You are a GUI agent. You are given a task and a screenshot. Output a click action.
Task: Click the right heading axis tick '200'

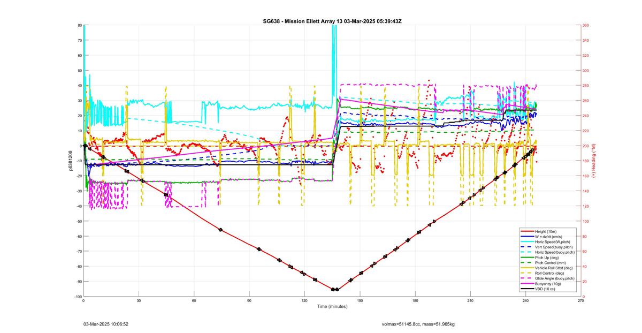(x=585, y=146)
